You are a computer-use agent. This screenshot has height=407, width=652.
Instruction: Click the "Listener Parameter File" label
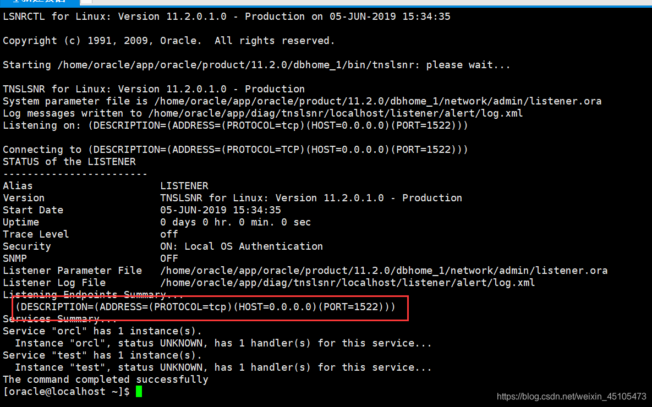pyautogui.click(x=72, y=270)
